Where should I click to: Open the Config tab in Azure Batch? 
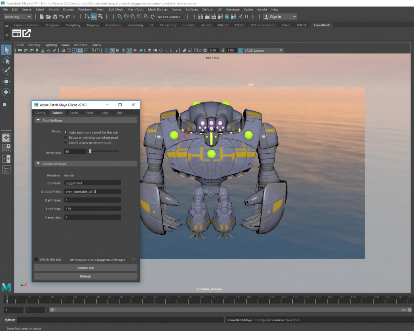pyautogui.click(x=40, y=113)
